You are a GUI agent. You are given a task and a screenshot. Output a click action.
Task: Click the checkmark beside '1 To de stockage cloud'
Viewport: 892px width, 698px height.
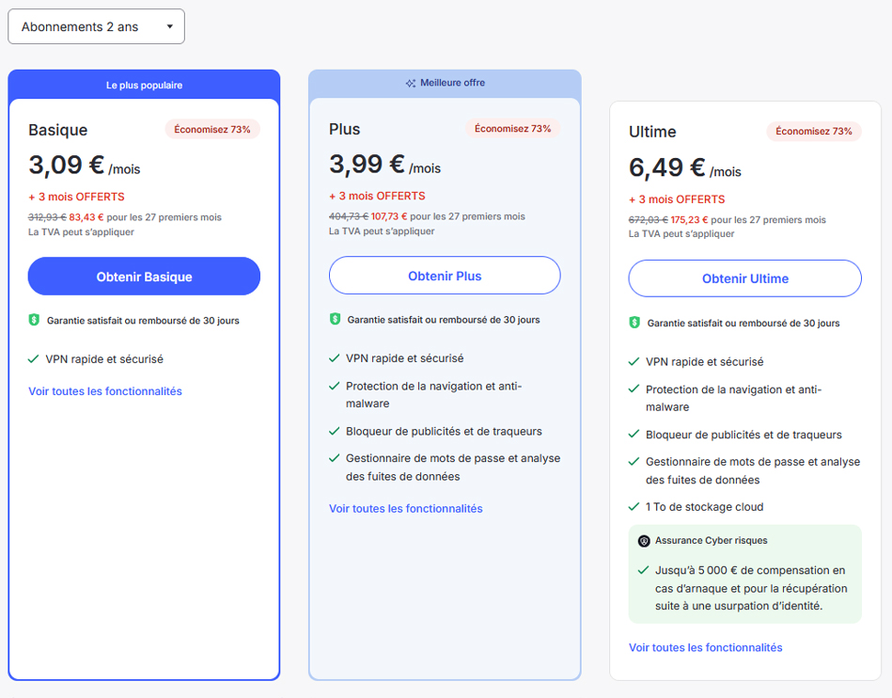click(634, 506)
